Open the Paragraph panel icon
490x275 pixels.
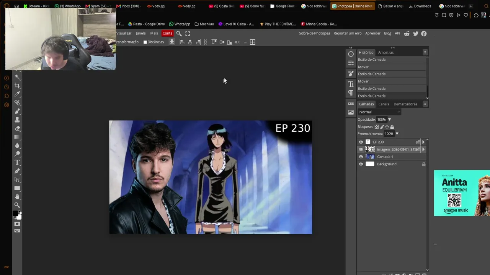point(351,93)
